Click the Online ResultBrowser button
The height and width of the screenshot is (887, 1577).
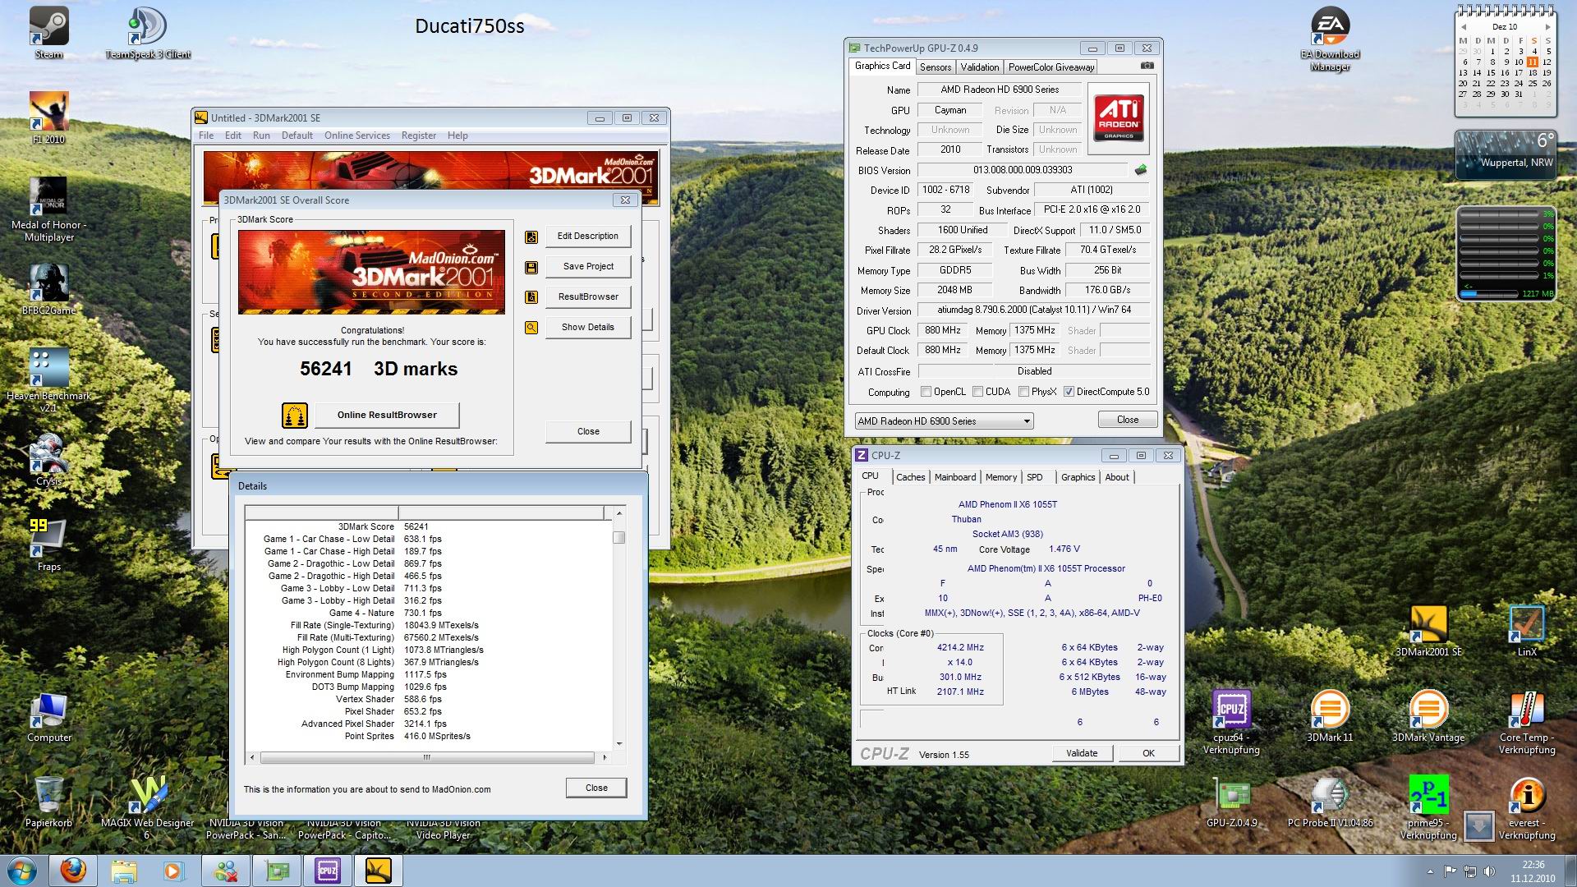(x=387, y=415)
